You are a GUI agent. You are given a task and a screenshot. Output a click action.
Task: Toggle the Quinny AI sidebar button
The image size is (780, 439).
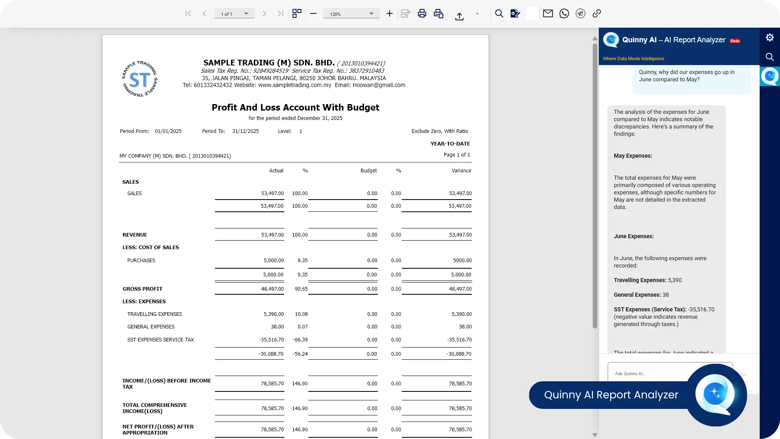pyautogui.click(x=769, y=76)
